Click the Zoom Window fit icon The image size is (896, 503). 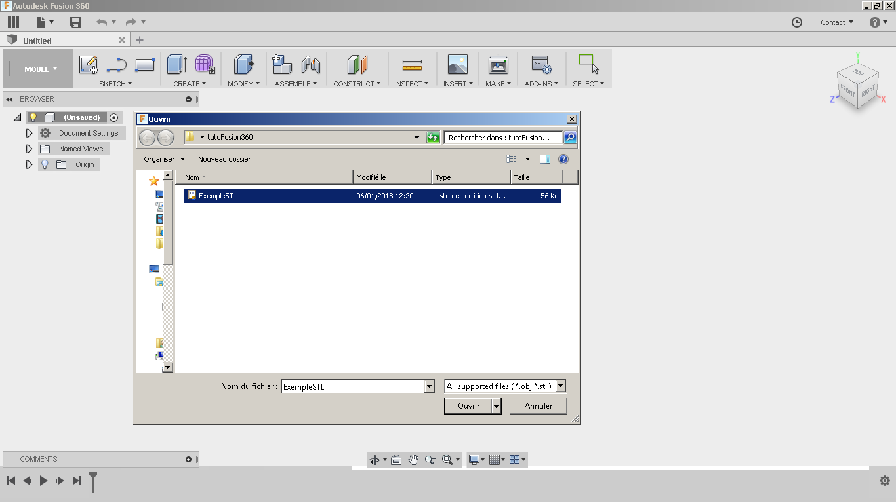(x=447, y=460)
